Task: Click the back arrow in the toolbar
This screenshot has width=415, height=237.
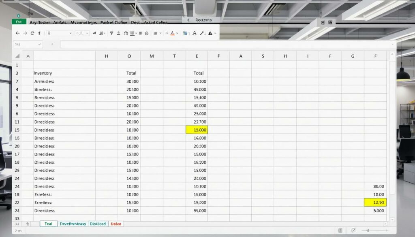Action: click(x=18, y=33)
